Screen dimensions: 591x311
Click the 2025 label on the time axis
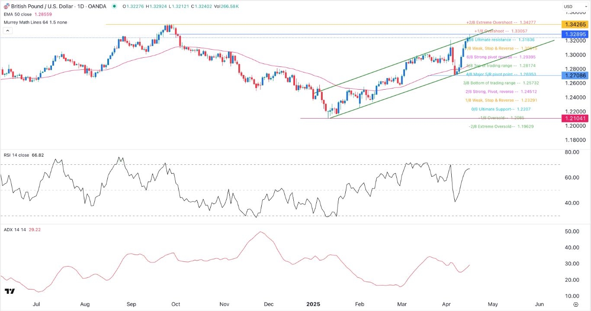click(x=312, y=304)
